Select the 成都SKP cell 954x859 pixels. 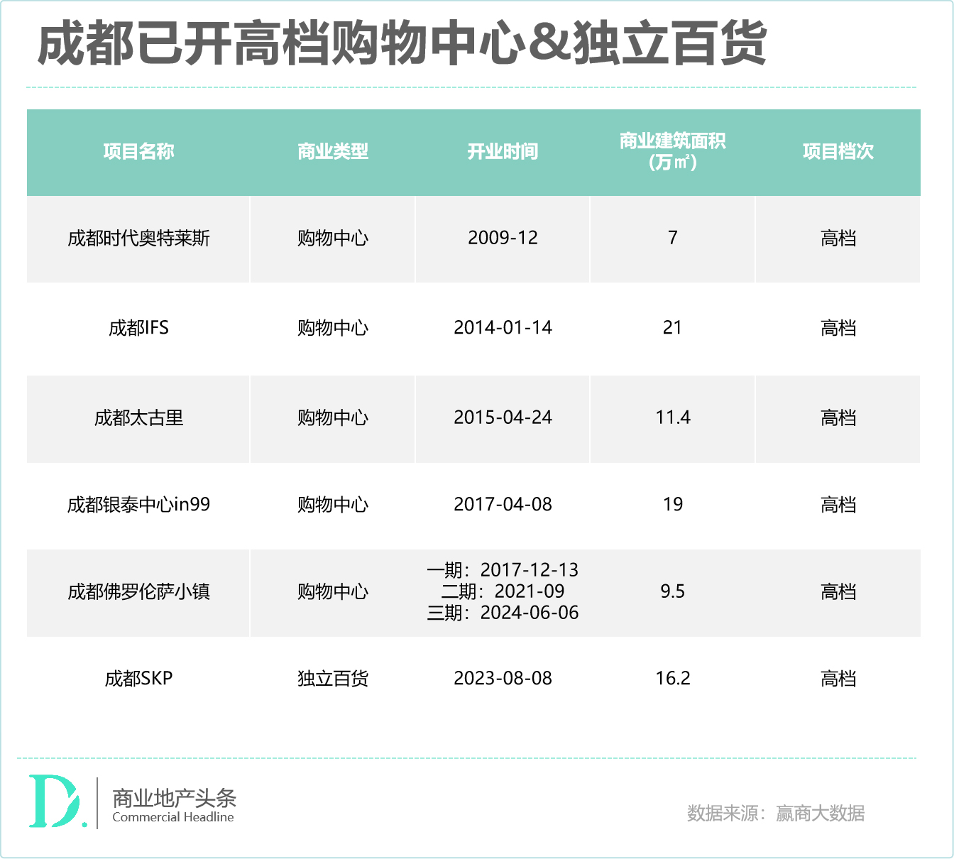[138, 679]
